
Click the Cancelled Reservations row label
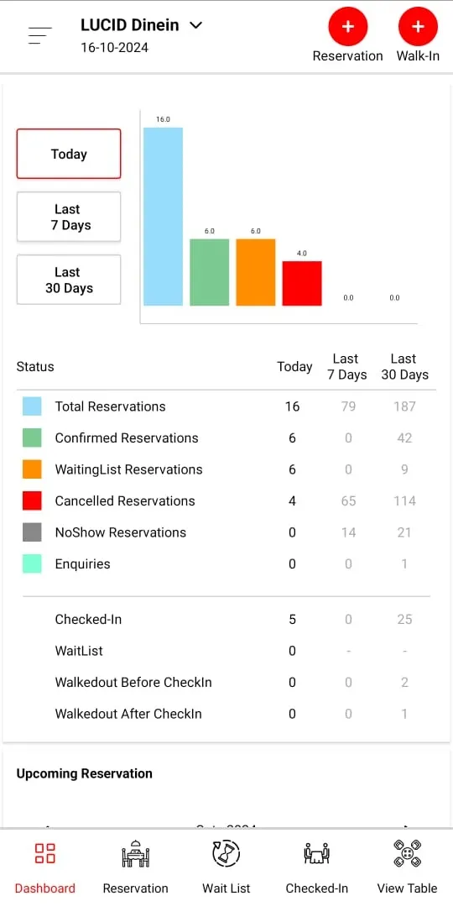click(125, 500)
